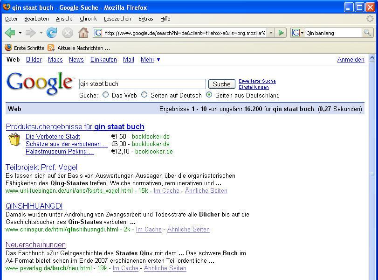Open Ähnliche Seiten for chinapur.de result
Image resolution: width=378 pixels, height=280 pixels.
pyautogui.click(x=188, y=229)
